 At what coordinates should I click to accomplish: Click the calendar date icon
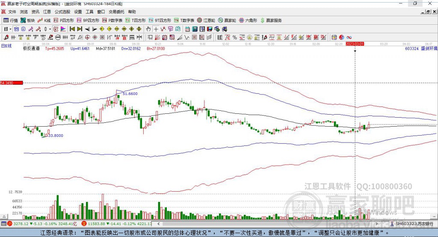187,29
